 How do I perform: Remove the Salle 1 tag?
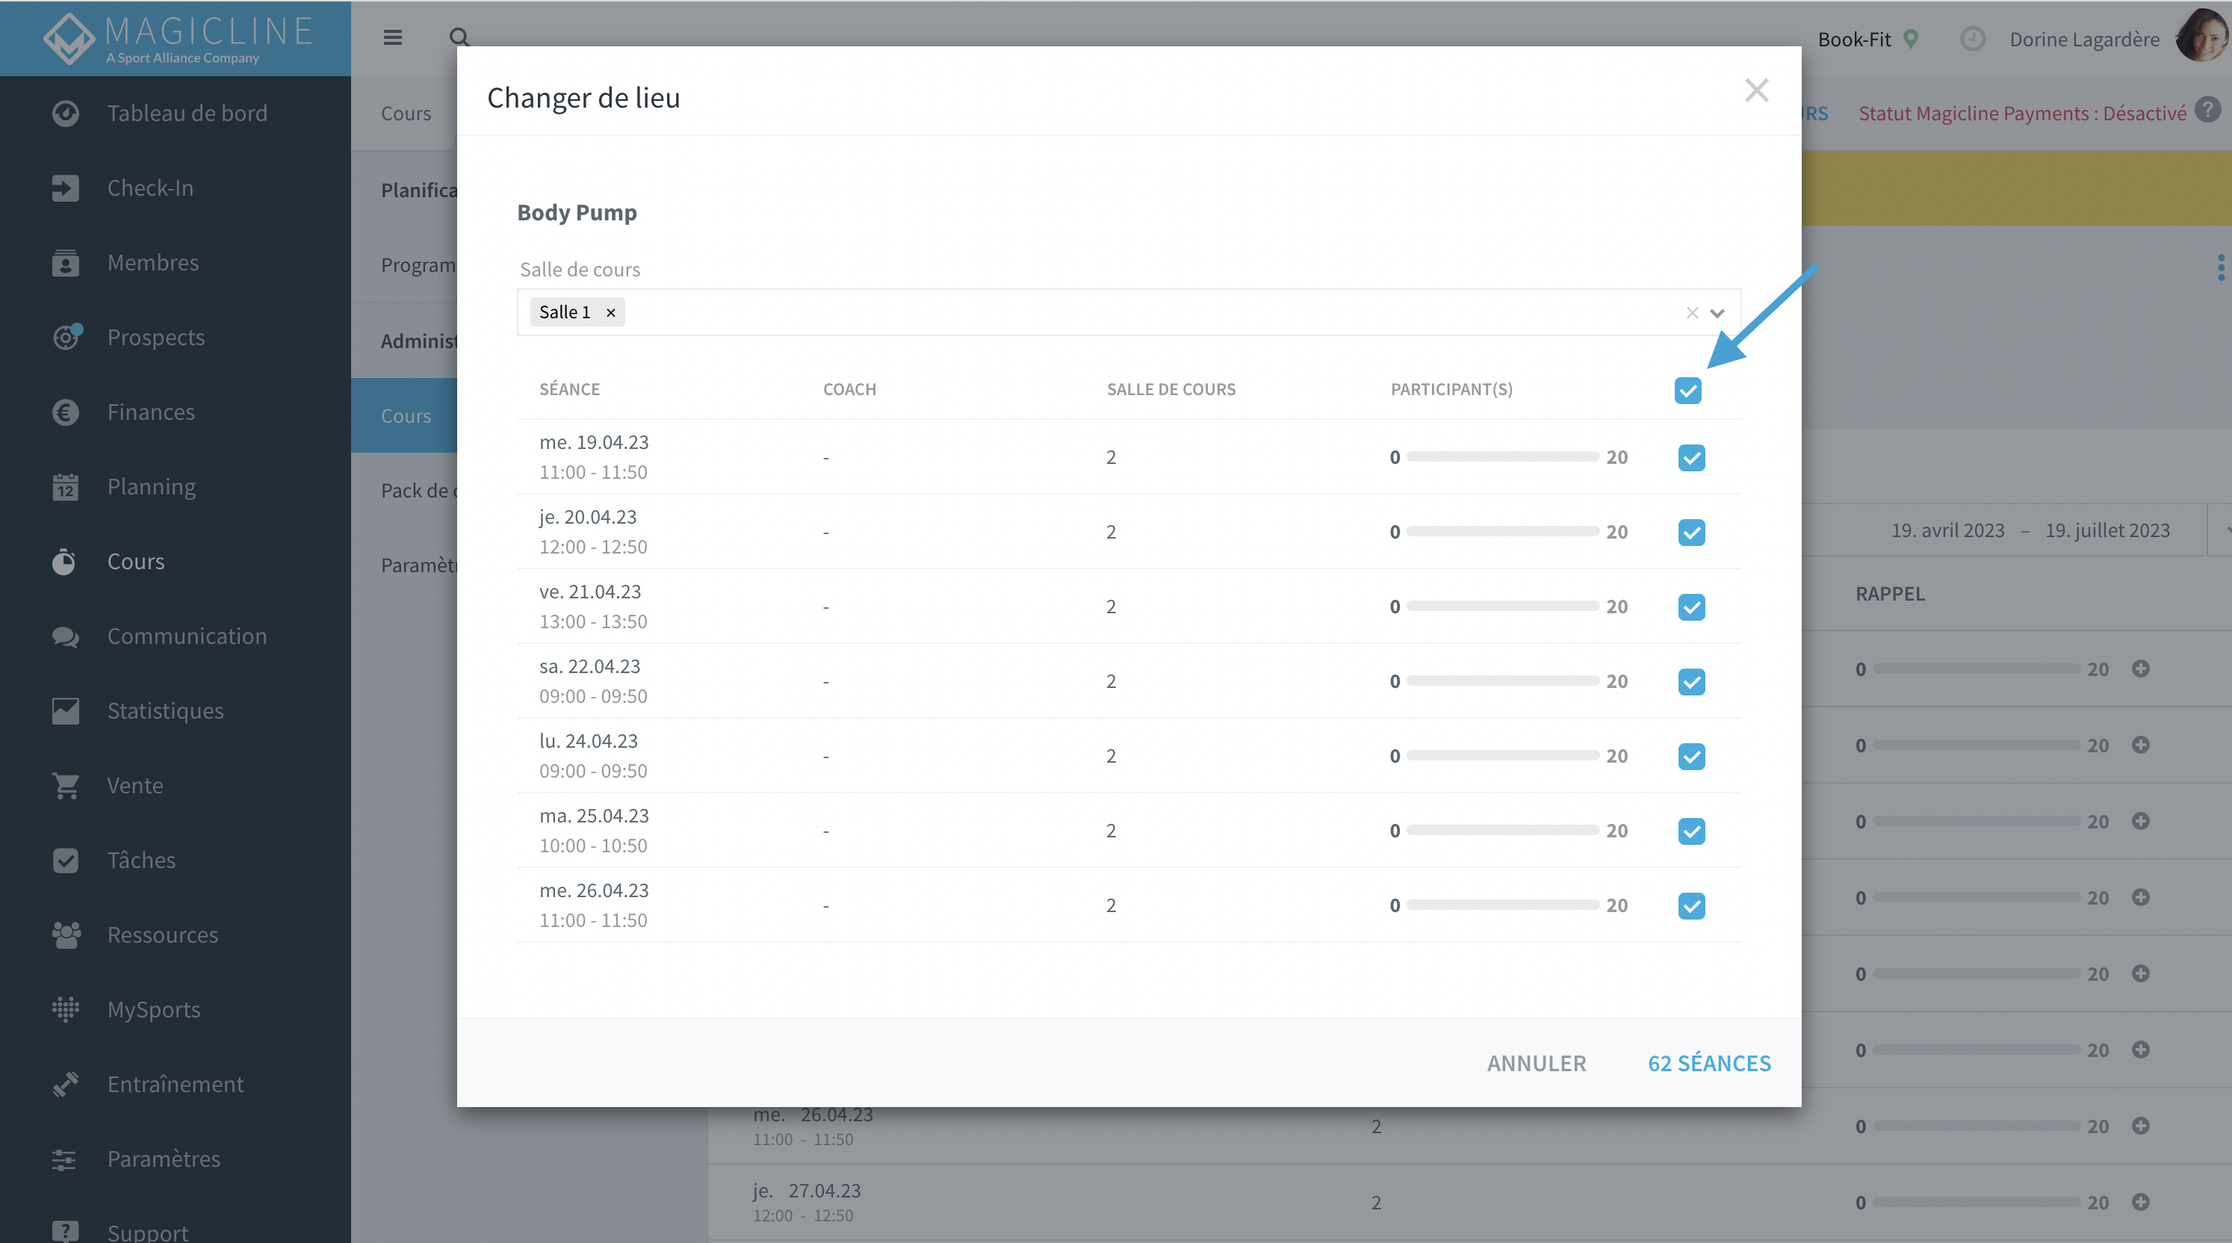click(611, 313)
